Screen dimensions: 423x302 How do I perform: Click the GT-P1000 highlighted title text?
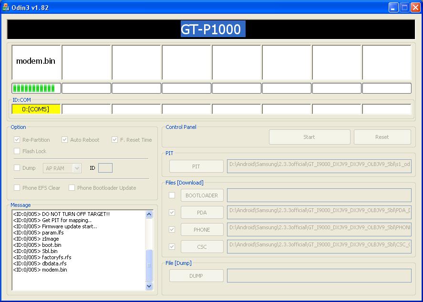pos(213,29)
